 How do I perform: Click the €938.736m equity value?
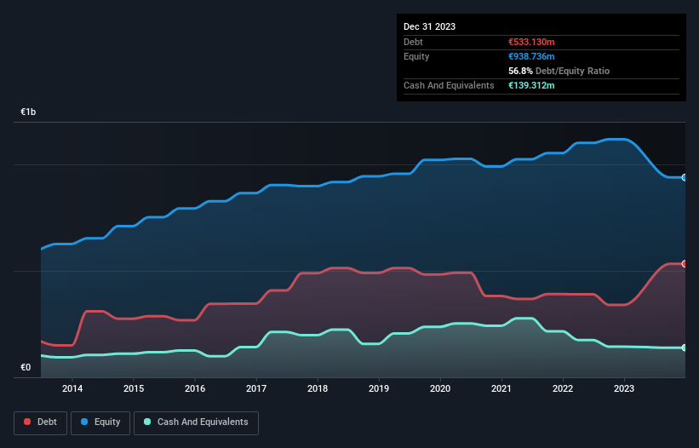click(531, 56)
